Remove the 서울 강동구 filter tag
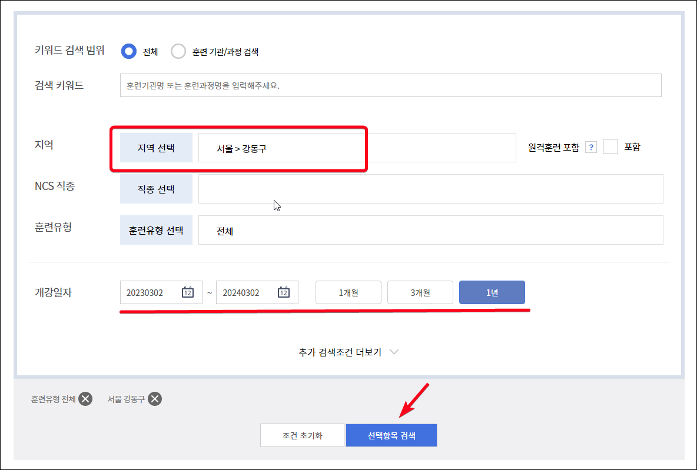Viewport: 697px width, 470px height. click(x=154, y=399)
